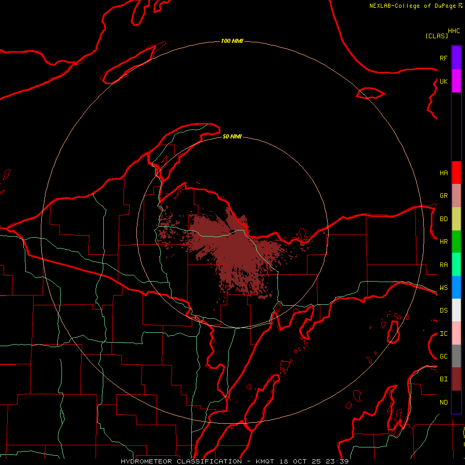Click the UK magenta legend swatch
465x465 pixels.
click(456, 81)
